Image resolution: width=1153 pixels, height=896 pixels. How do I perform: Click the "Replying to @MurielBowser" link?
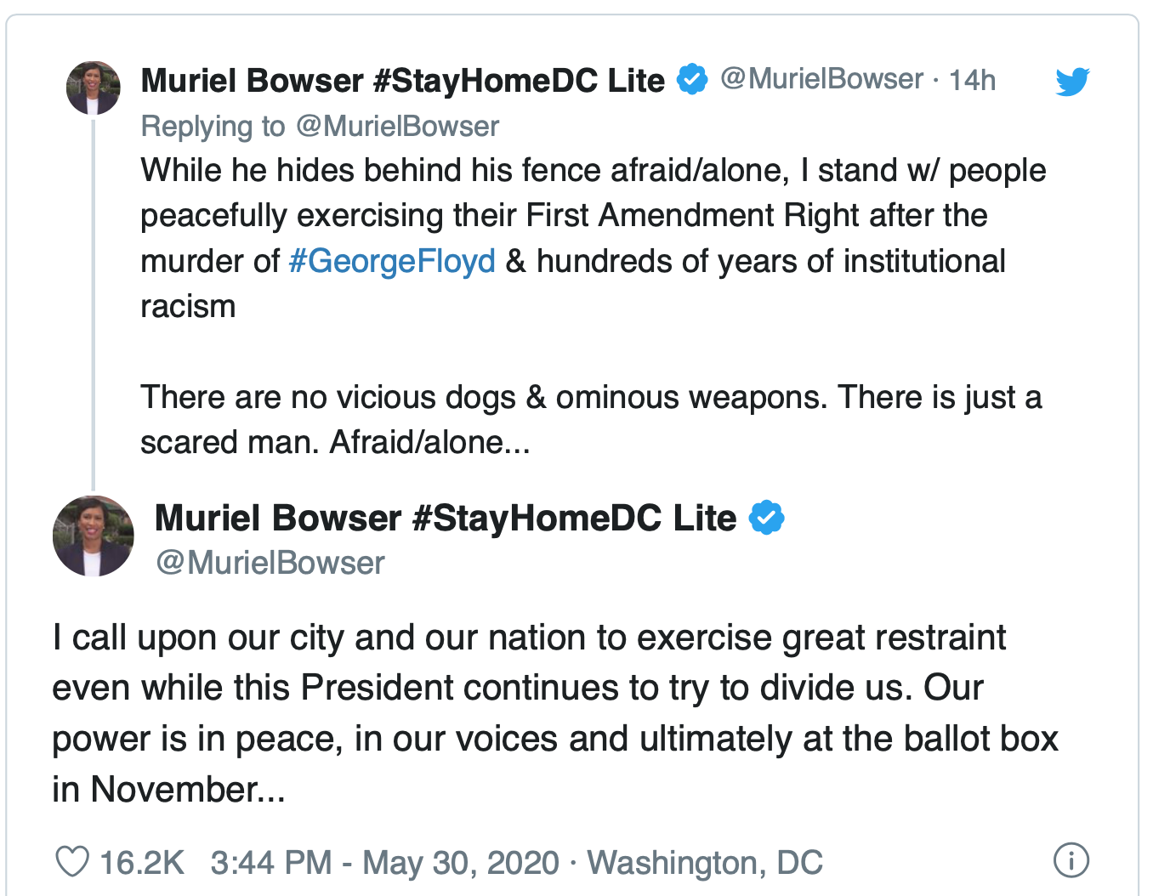[320, 127]
